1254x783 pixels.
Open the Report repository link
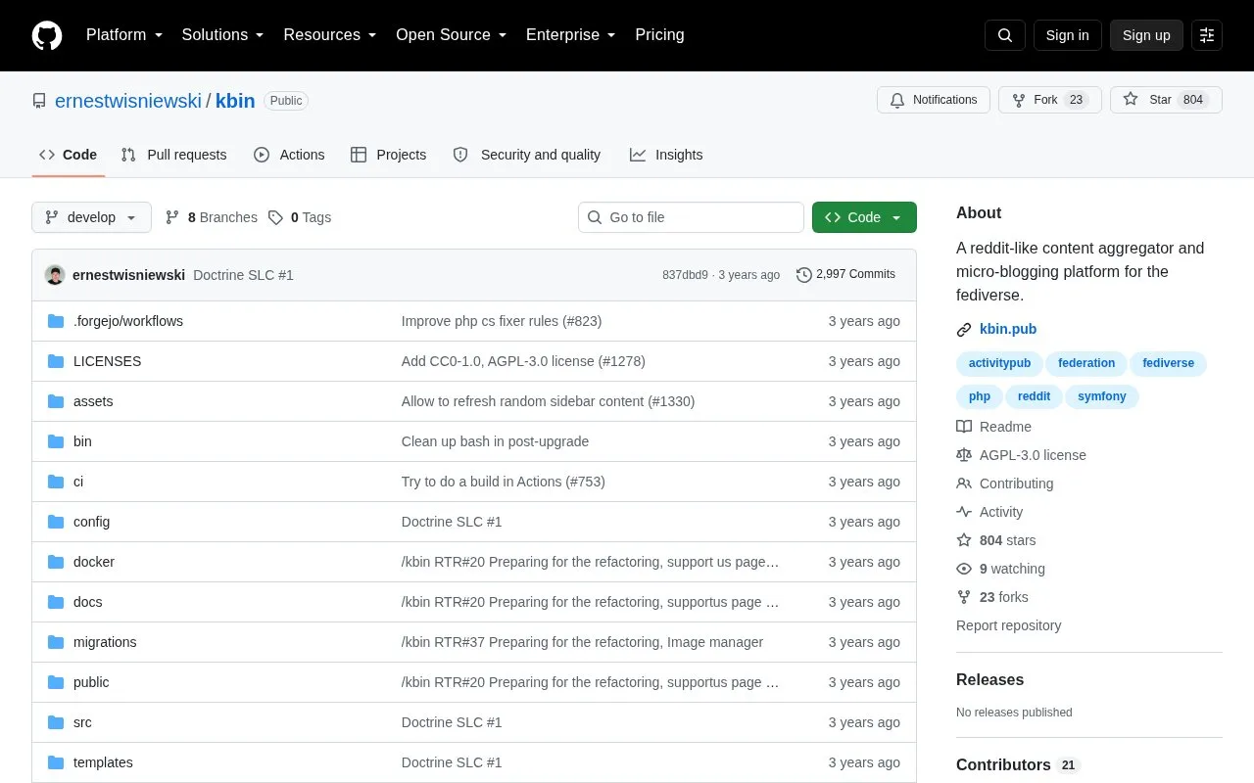[1009, 625]
